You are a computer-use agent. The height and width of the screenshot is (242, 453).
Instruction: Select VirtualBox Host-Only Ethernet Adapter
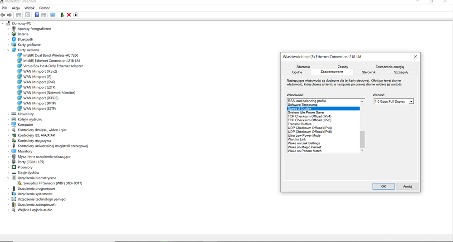[53, 66]
